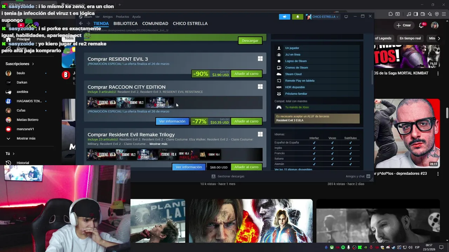
Task: Toggle browser sidebar panel icon
Action: (x=416, y=14)
